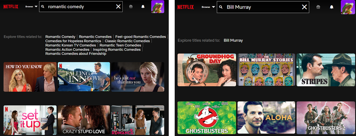The height and width of the screenshot is (136, 356).
Task: Open 'He's Just Not That Into You' thumbnail
Action: (x=138, y=77)
